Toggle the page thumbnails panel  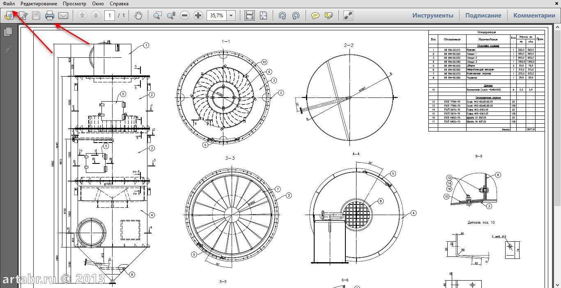7,32
